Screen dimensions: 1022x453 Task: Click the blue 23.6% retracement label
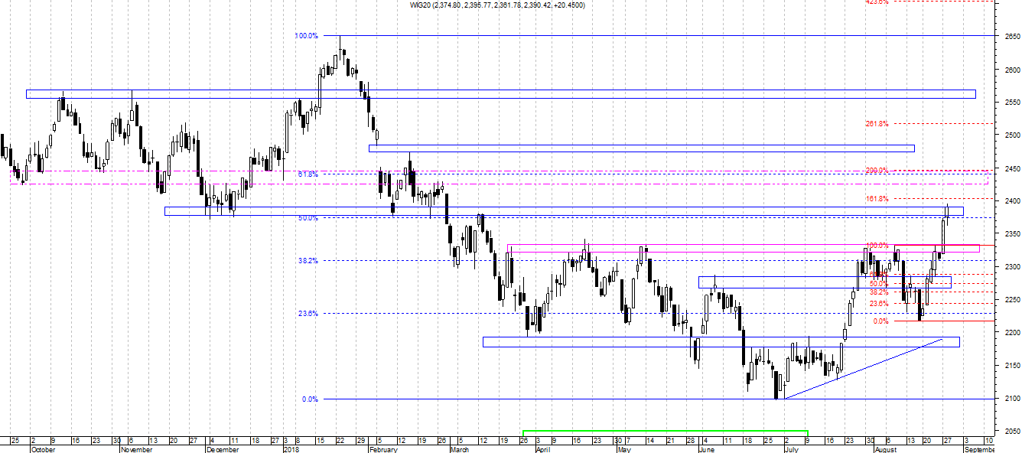coord(308,314)
